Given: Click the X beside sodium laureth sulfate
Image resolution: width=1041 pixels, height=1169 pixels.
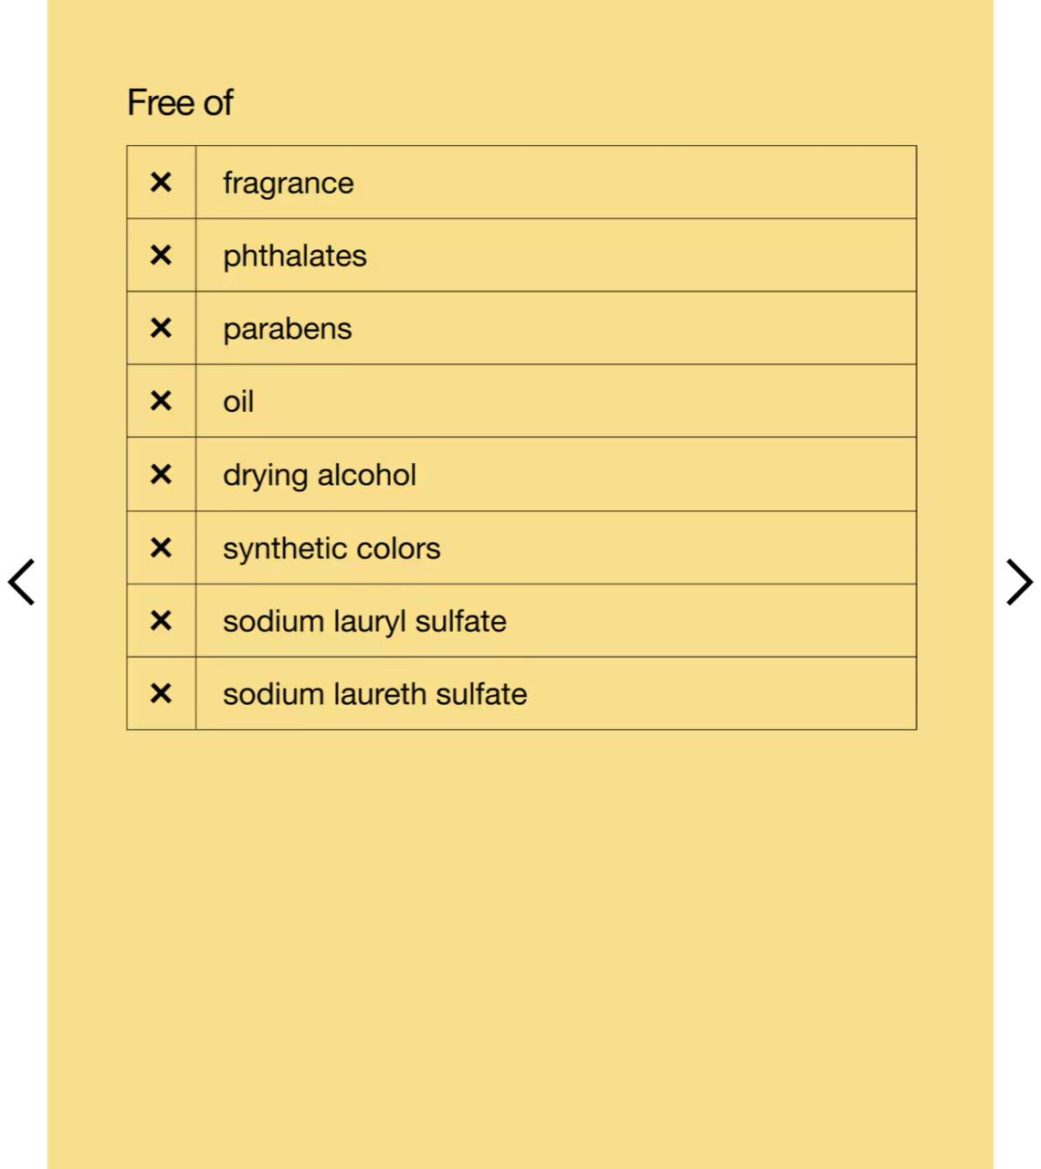Looking at the screenshot, I should [161, 694].
